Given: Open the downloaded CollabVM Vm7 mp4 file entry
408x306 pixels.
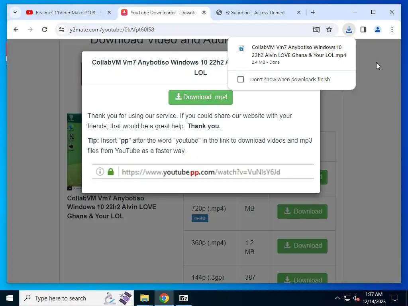Looking at the screenshot, I should [x=291, y=54].
